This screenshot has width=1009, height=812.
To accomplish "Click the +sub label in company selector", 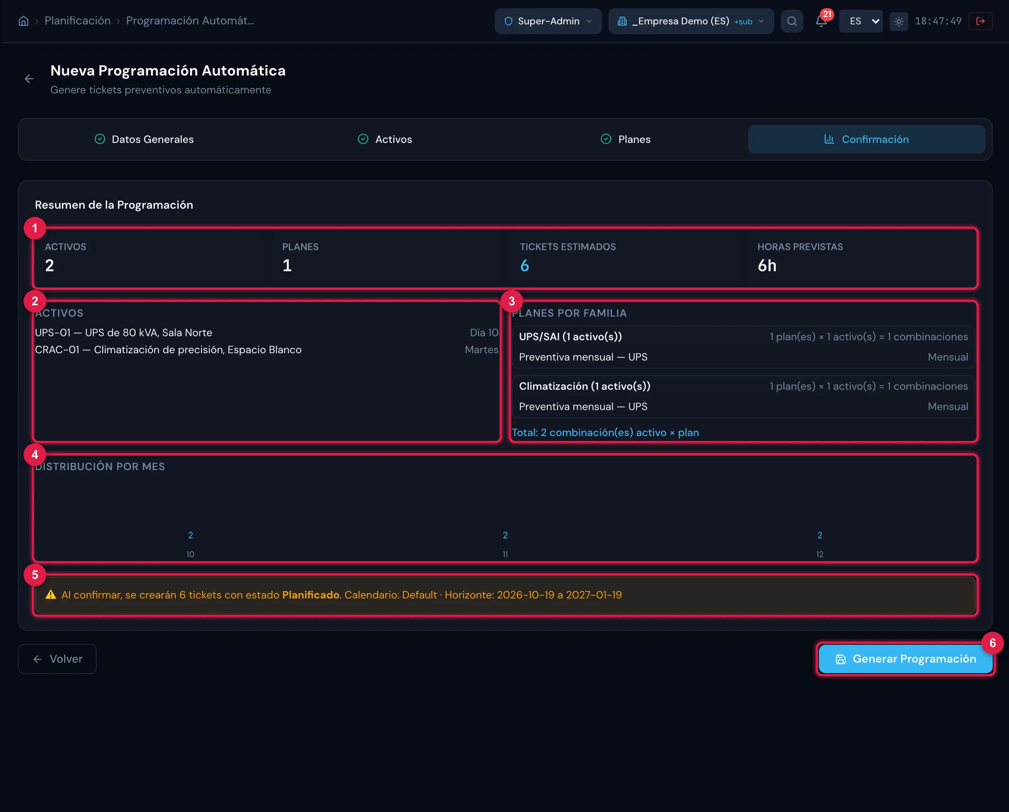I will (x=743, y=22).
